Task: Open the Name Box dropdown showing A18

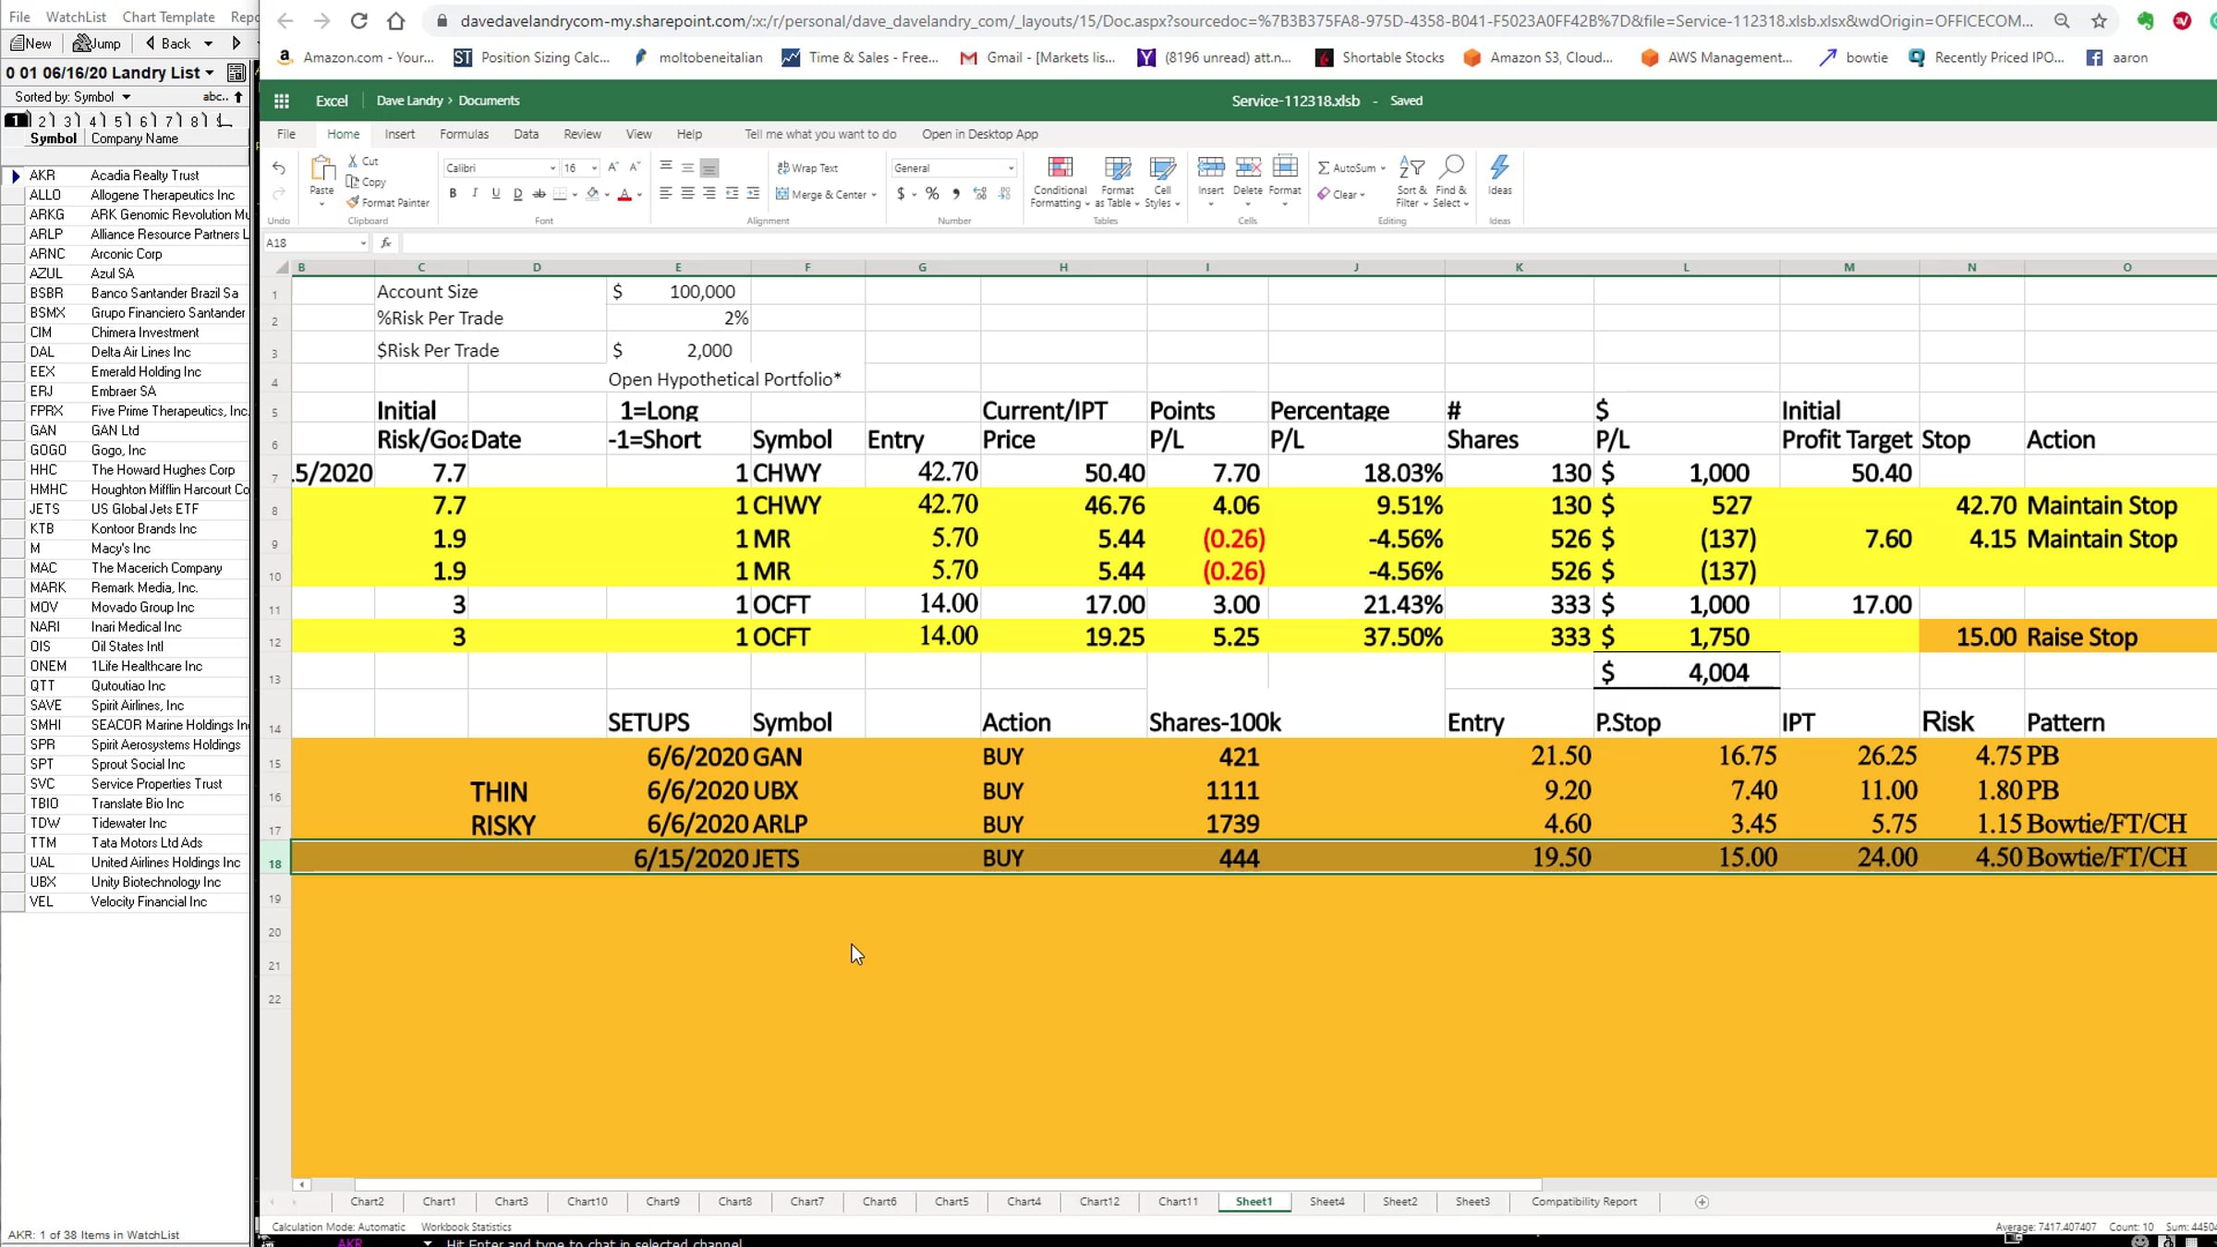Action: [x=363, y=243]
